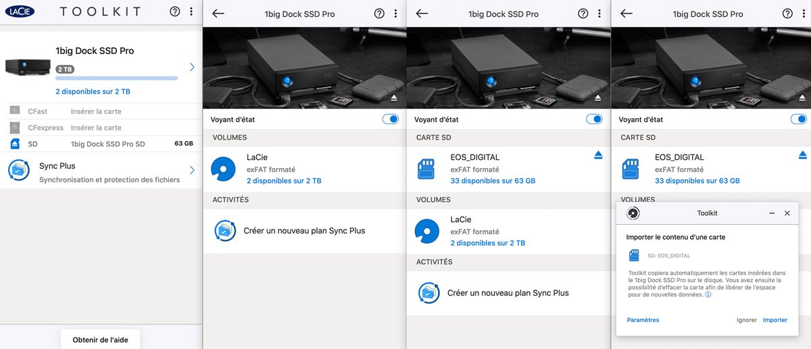Click the 2 TB capacity bar
Image resolution: width=811 pixels, height=349 pixels.
coord(116,78)
